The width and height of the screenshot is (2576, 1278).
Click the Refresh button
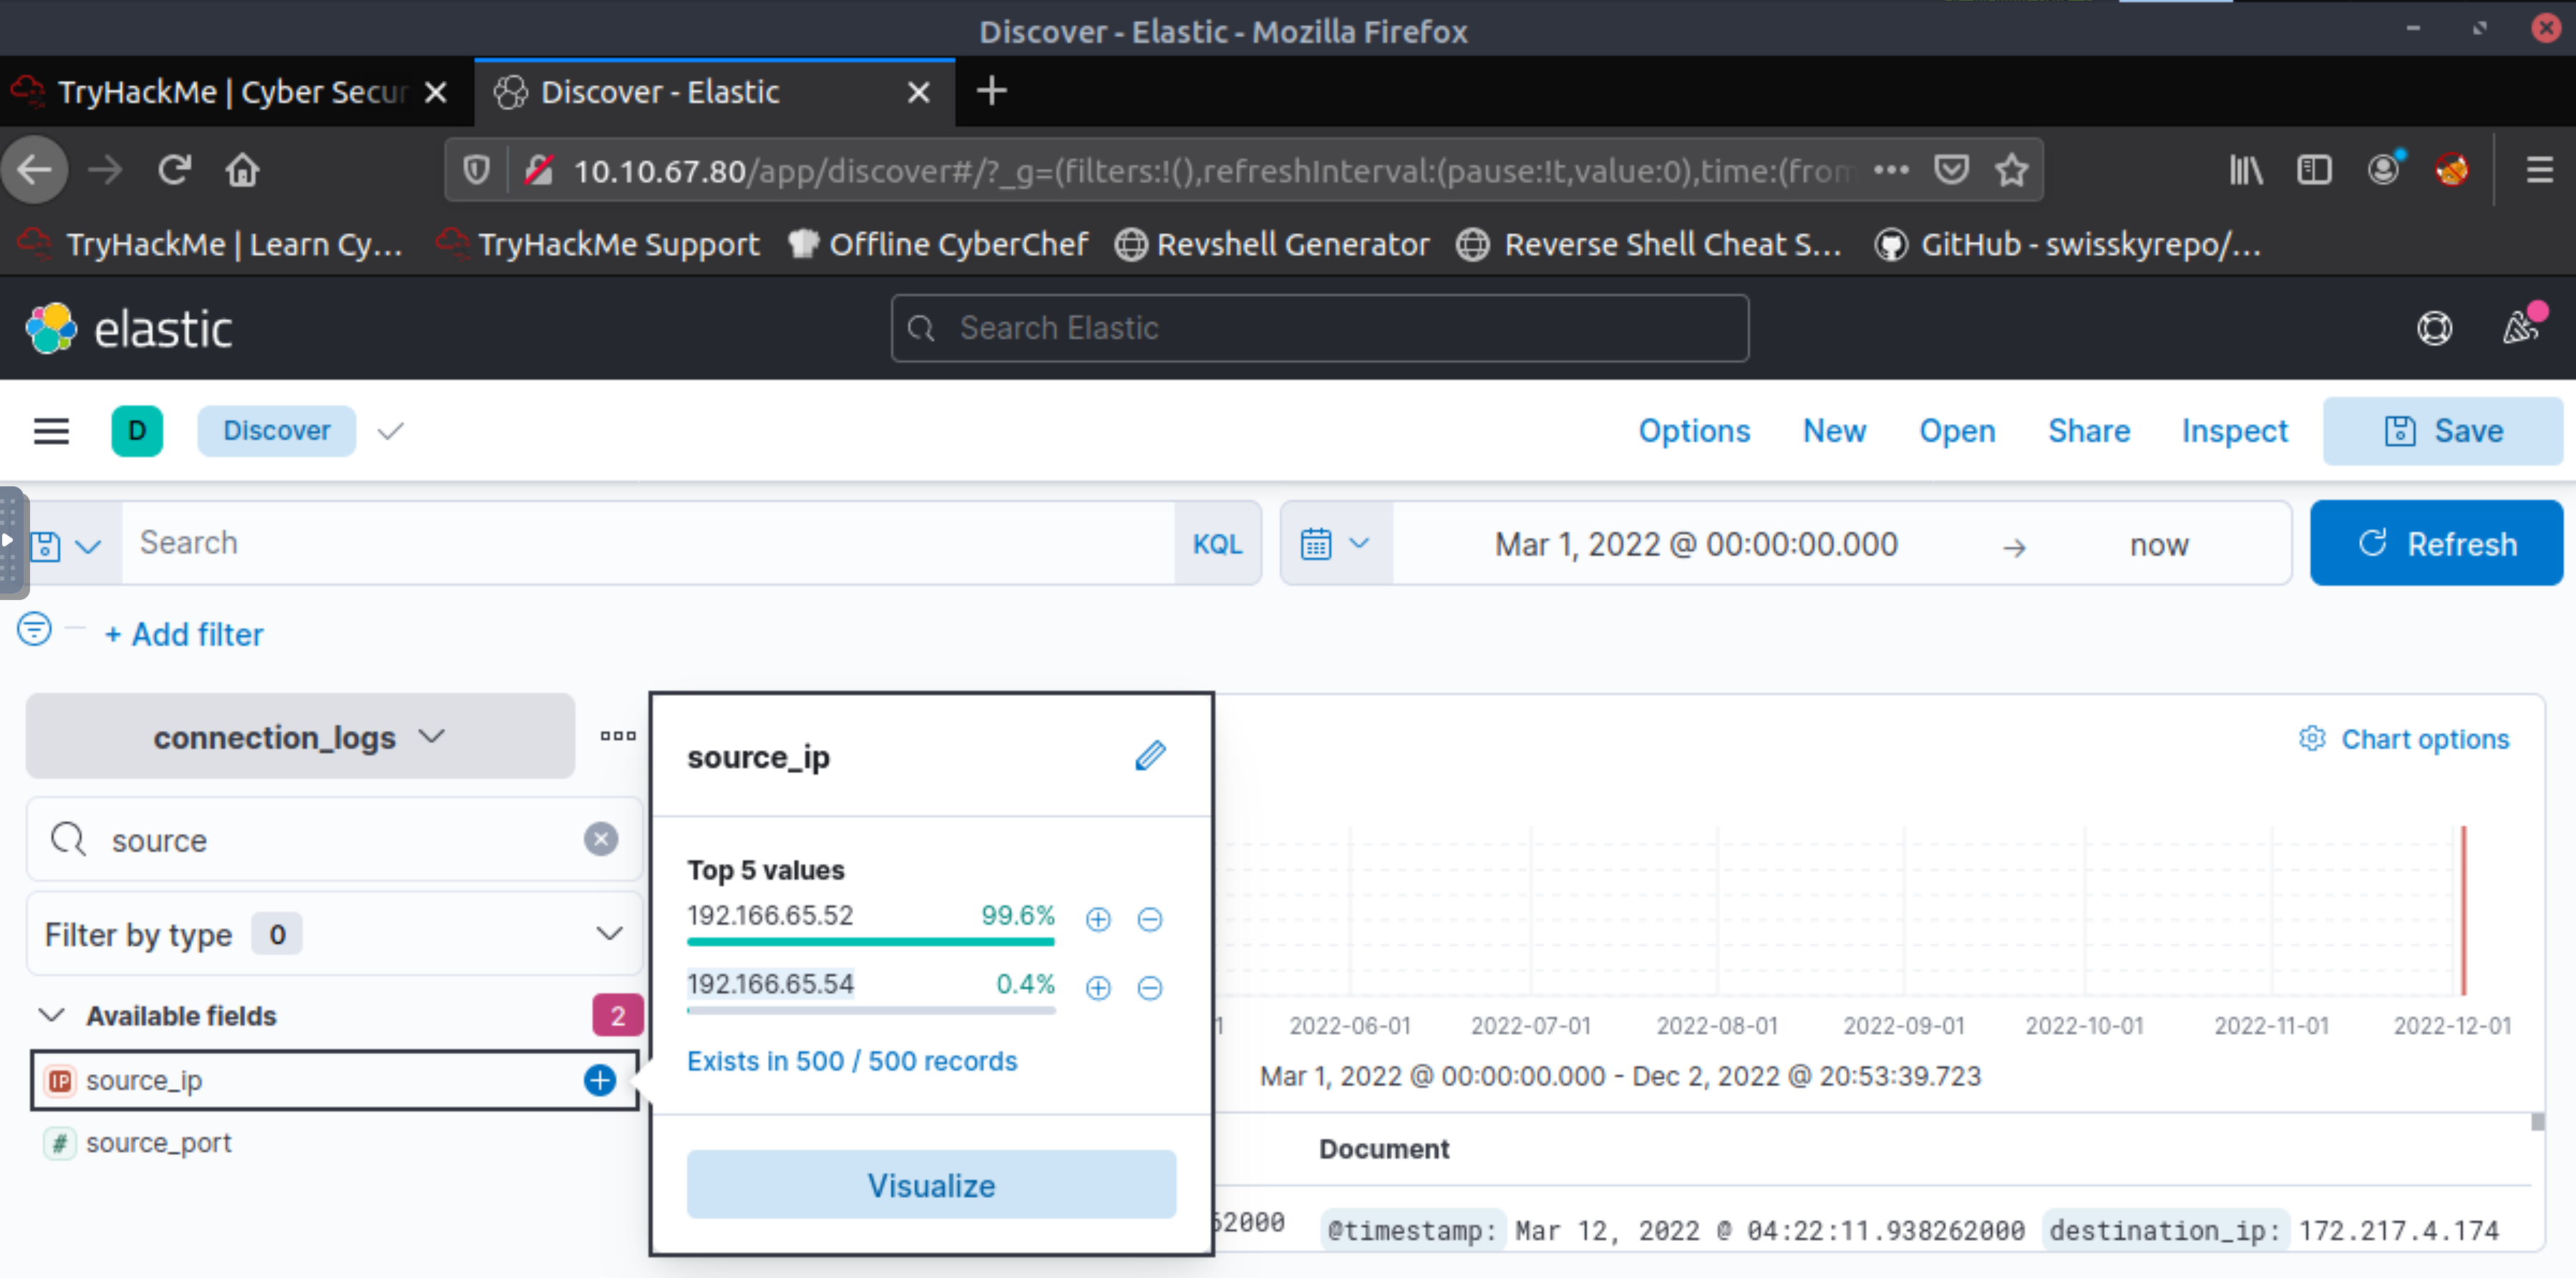pos(2436,544)
